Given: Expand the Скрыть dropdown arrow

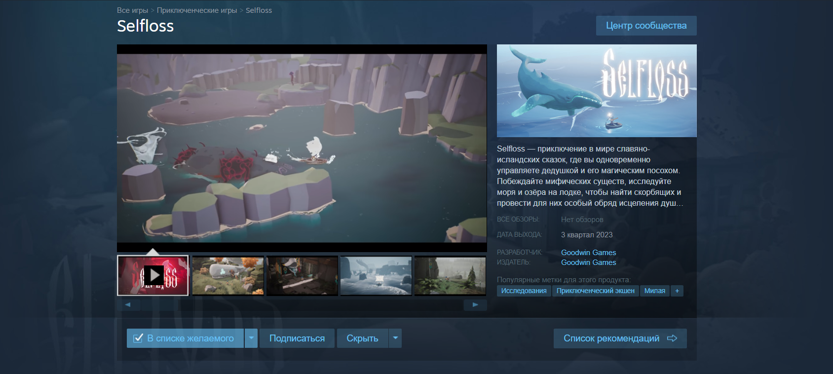Looking at the screenshot, I should (395, 338).
